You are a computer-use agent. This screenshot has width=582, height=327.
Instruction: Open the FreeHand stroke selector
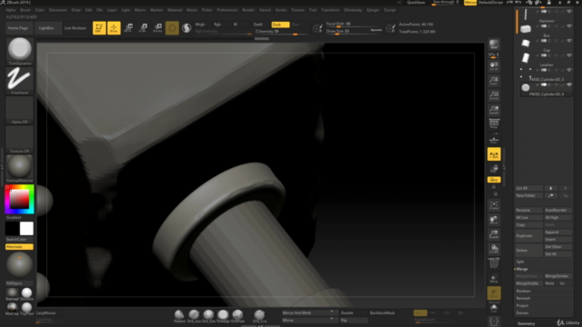(x=19, y=81)
